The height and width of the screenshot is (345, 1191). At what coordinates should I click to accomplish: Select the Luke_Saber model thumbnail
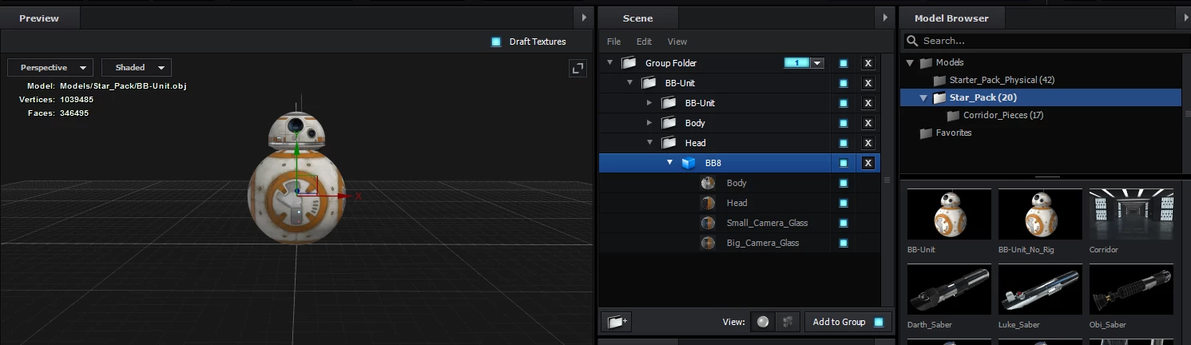tap(1040, 291)
